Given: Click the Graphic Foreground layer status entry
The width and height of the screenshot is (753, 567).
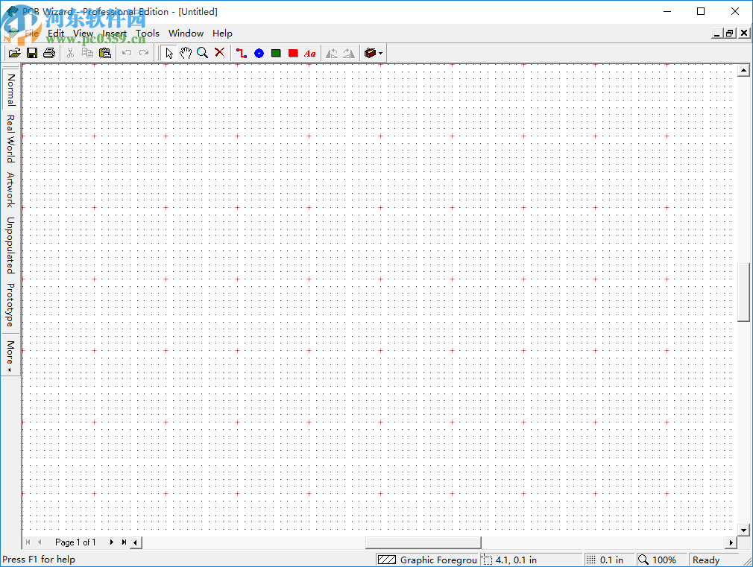Looking at the screenshot, I should (427, 560).
